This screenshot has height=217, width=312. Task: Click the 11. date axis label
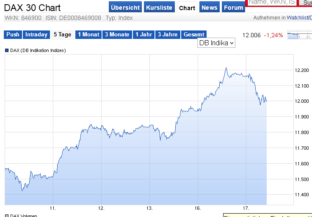(53, 208)
